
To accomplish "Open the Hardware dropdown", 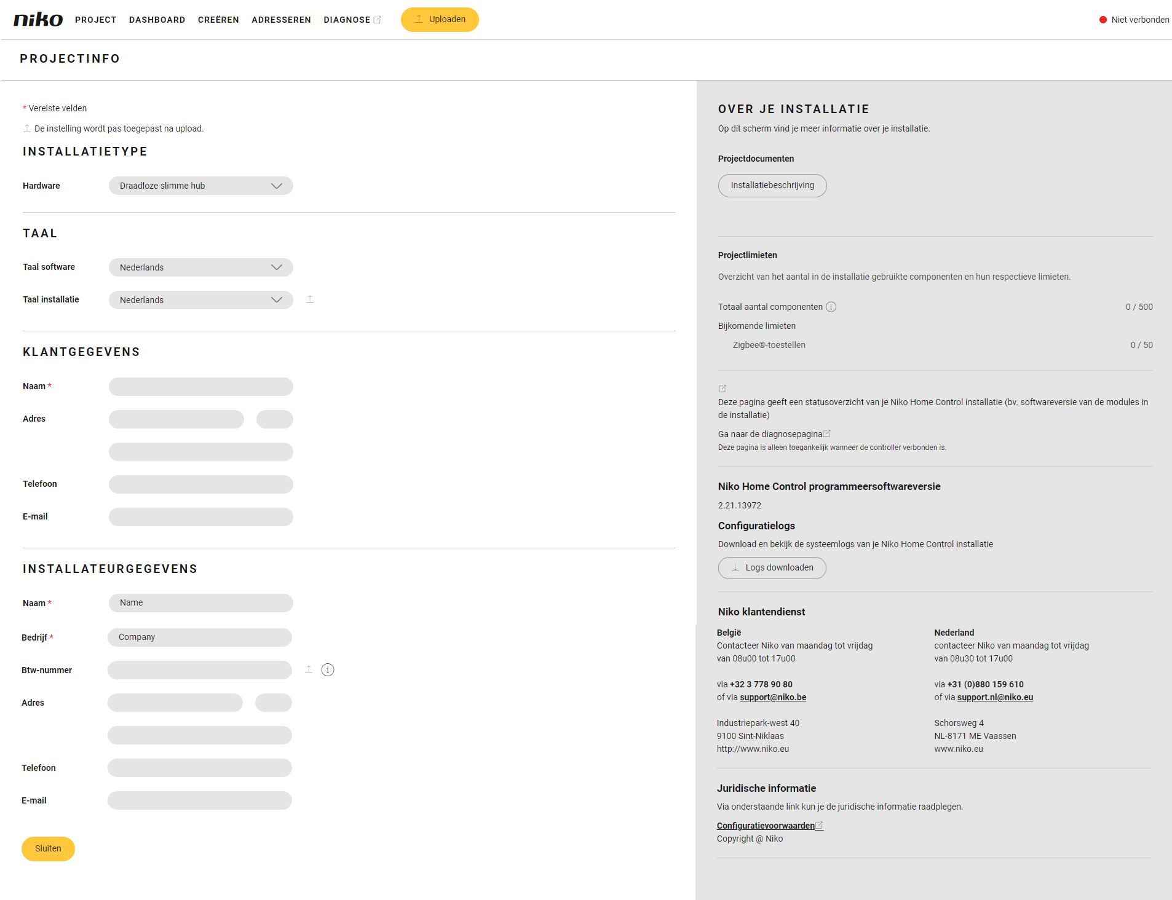I will (201, 186).
